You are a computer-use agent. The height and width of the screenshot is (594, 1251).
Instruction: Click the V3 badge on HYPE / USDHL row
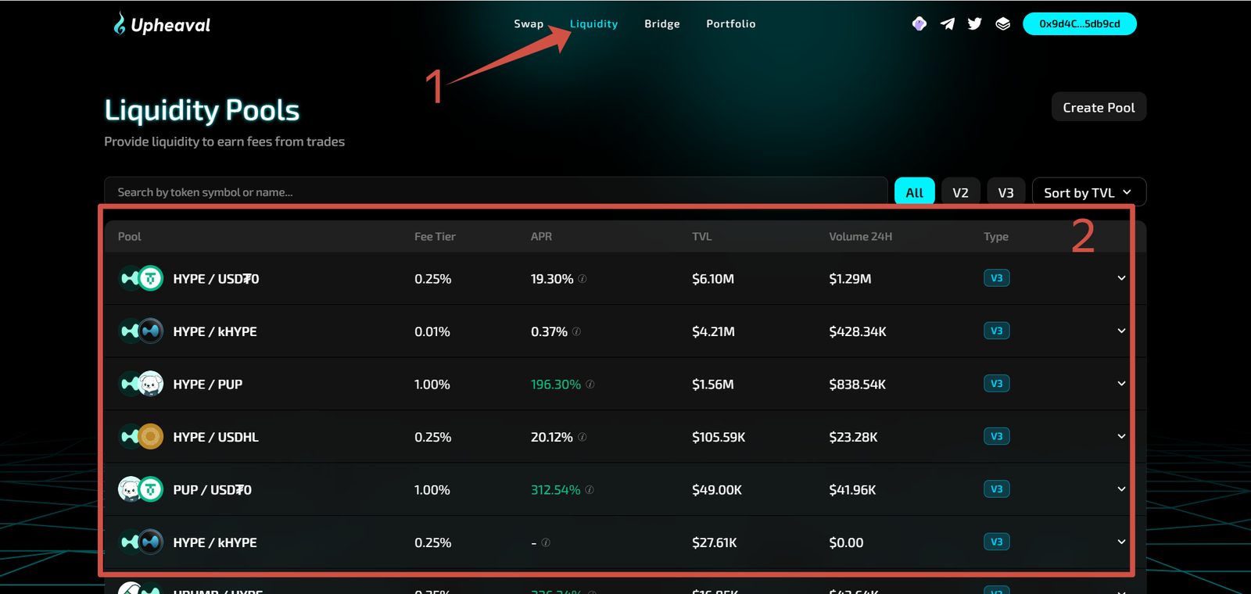pos(996,436)
